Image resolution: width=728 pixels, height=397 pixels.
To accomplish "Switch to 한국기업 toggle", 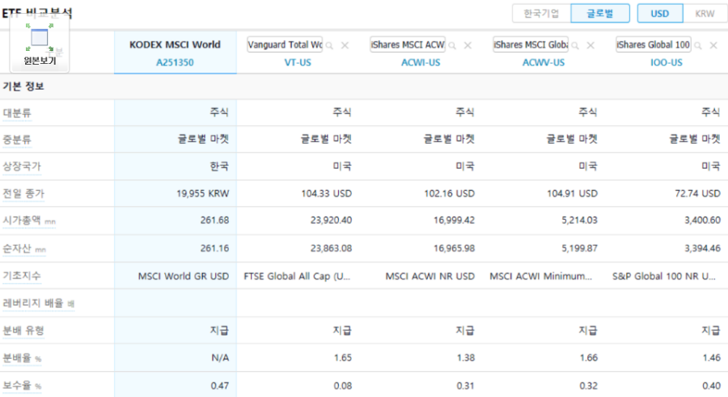I will coord(541,14).
